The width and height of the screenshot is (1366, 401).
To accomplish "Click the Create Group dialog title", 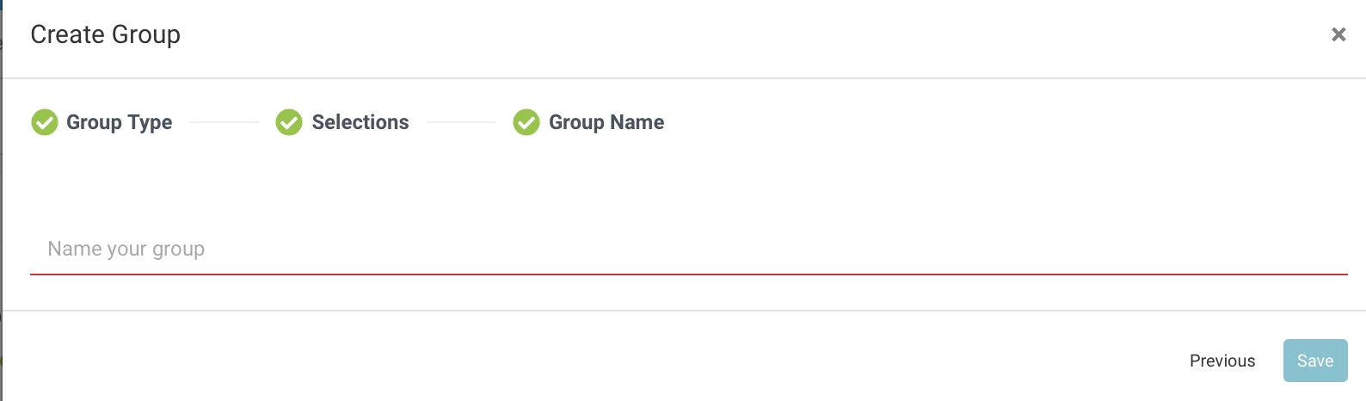I will (x=106, y=34).
